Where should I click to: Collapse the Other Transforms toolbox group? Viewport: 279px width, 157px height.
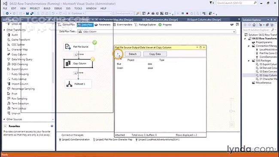(x=4, y=30)
